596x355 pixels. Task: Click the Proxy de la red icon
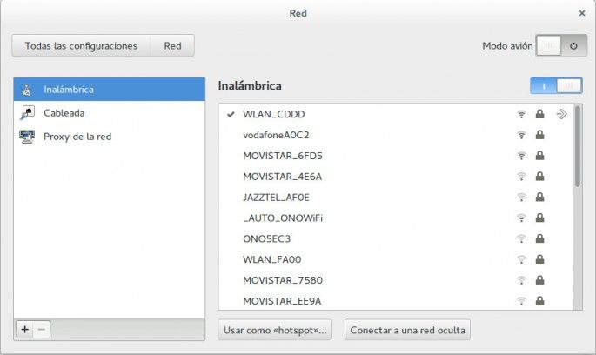coord(27,137)
